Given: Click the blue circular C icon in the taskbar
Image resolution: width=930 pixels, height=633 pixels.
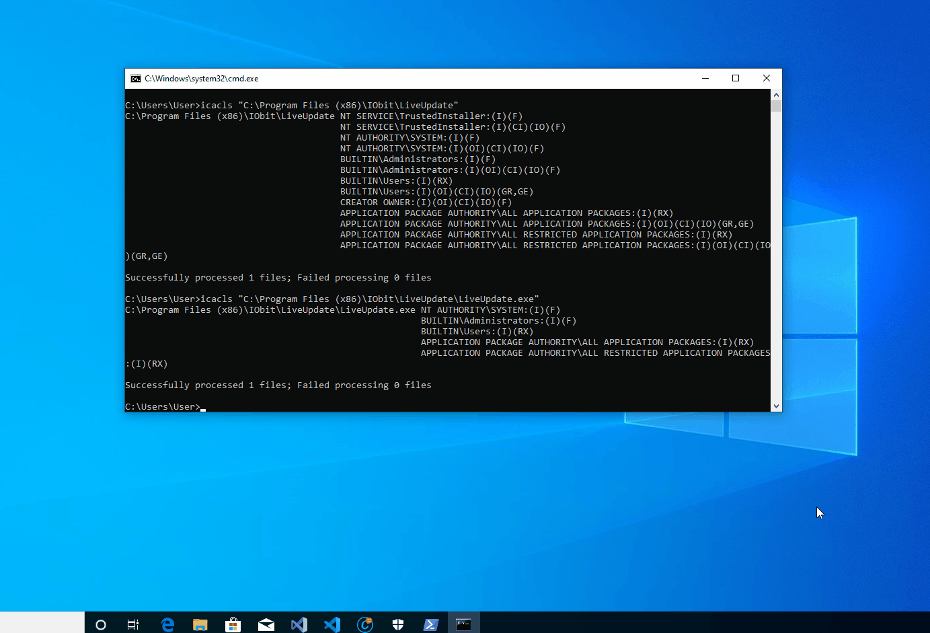Looking at the screenshot, I should (365, 625).
